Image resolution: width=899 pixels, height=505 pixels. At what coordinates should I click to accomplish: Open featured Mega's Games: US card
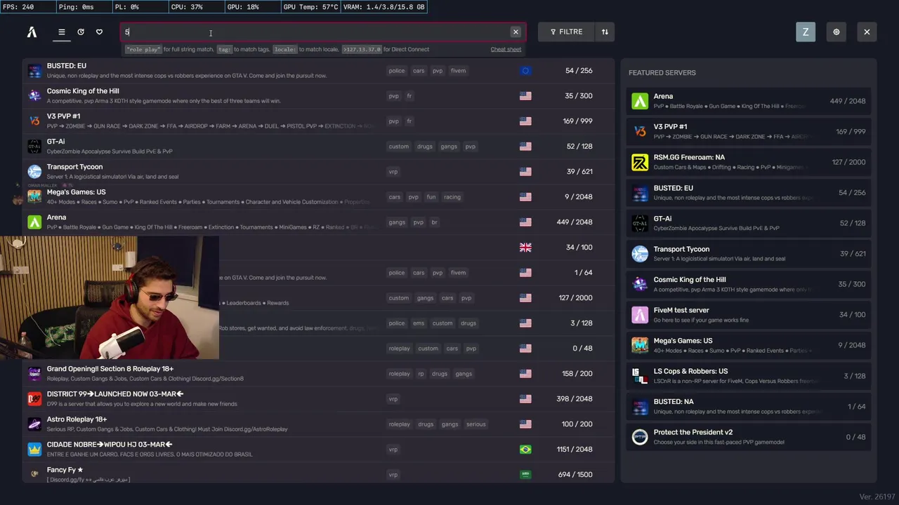coord(749,345)
